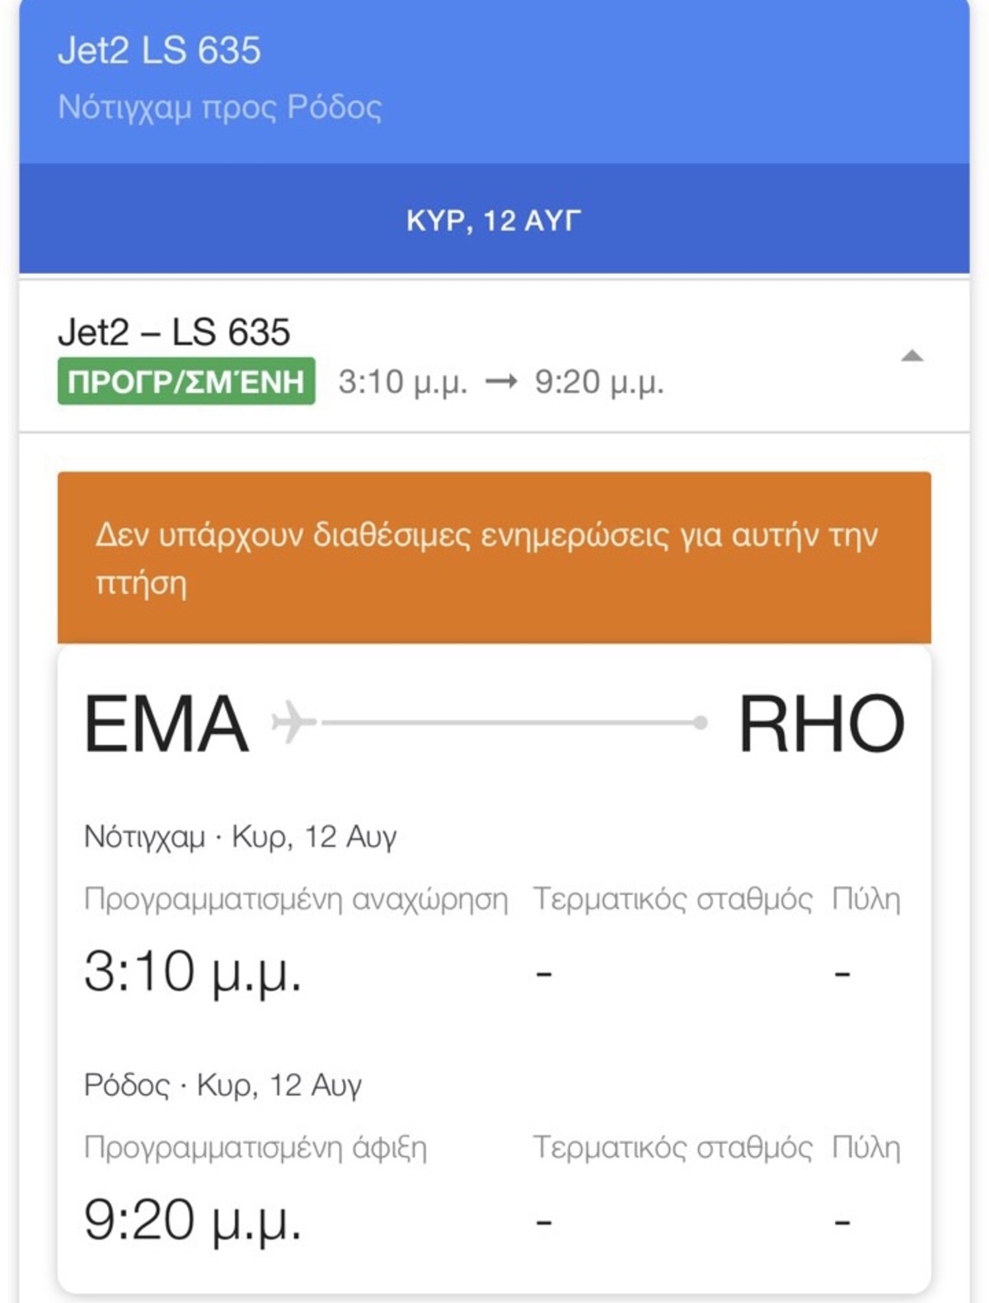Click the Ρόδος · Κυρ, 12 Αυγ label
Viewport: 989px width, 1303px height.
coord(223,1084)
